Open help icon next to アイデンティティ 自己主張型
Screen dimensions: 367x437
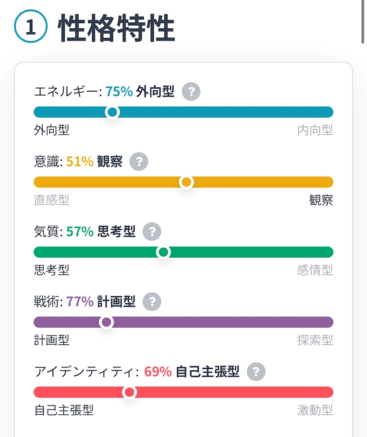tap(256, 371)
